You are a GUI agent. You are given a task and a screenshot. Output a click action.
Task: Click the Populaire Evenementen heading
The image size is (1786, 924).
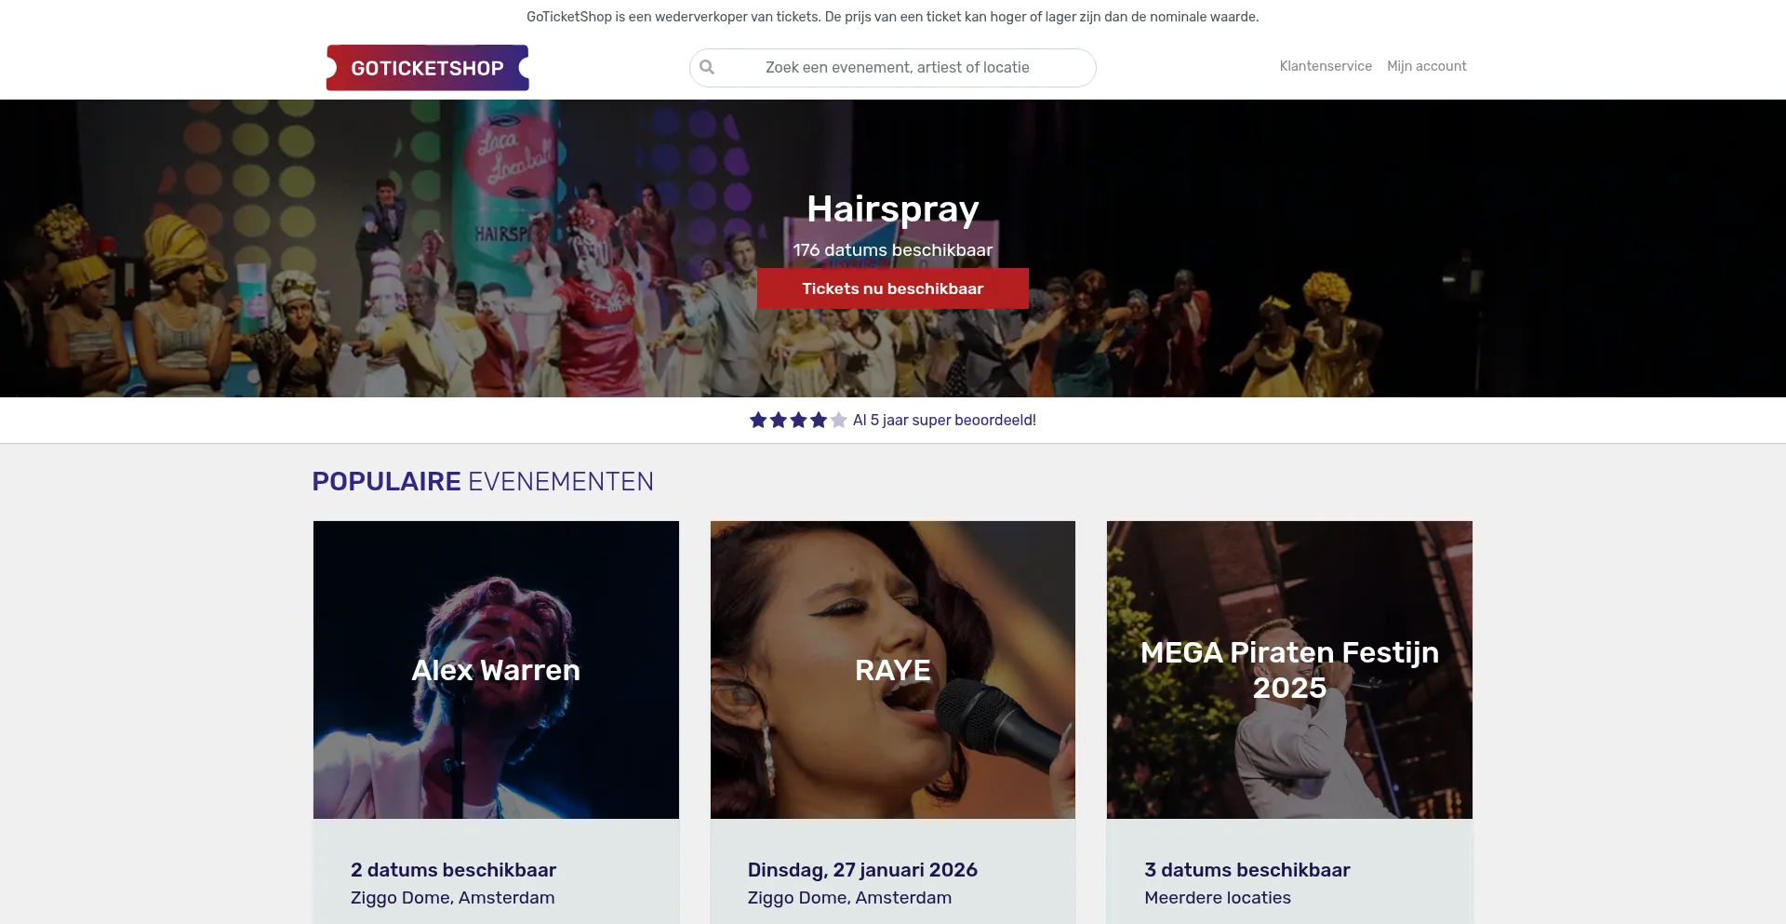pyautogui.click(x=483, y=482)
